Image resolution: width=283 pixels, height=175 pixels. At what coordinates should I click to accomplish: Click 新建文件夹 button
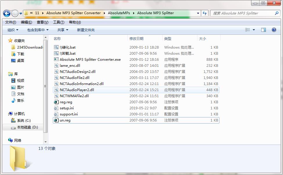click(86, 30)
